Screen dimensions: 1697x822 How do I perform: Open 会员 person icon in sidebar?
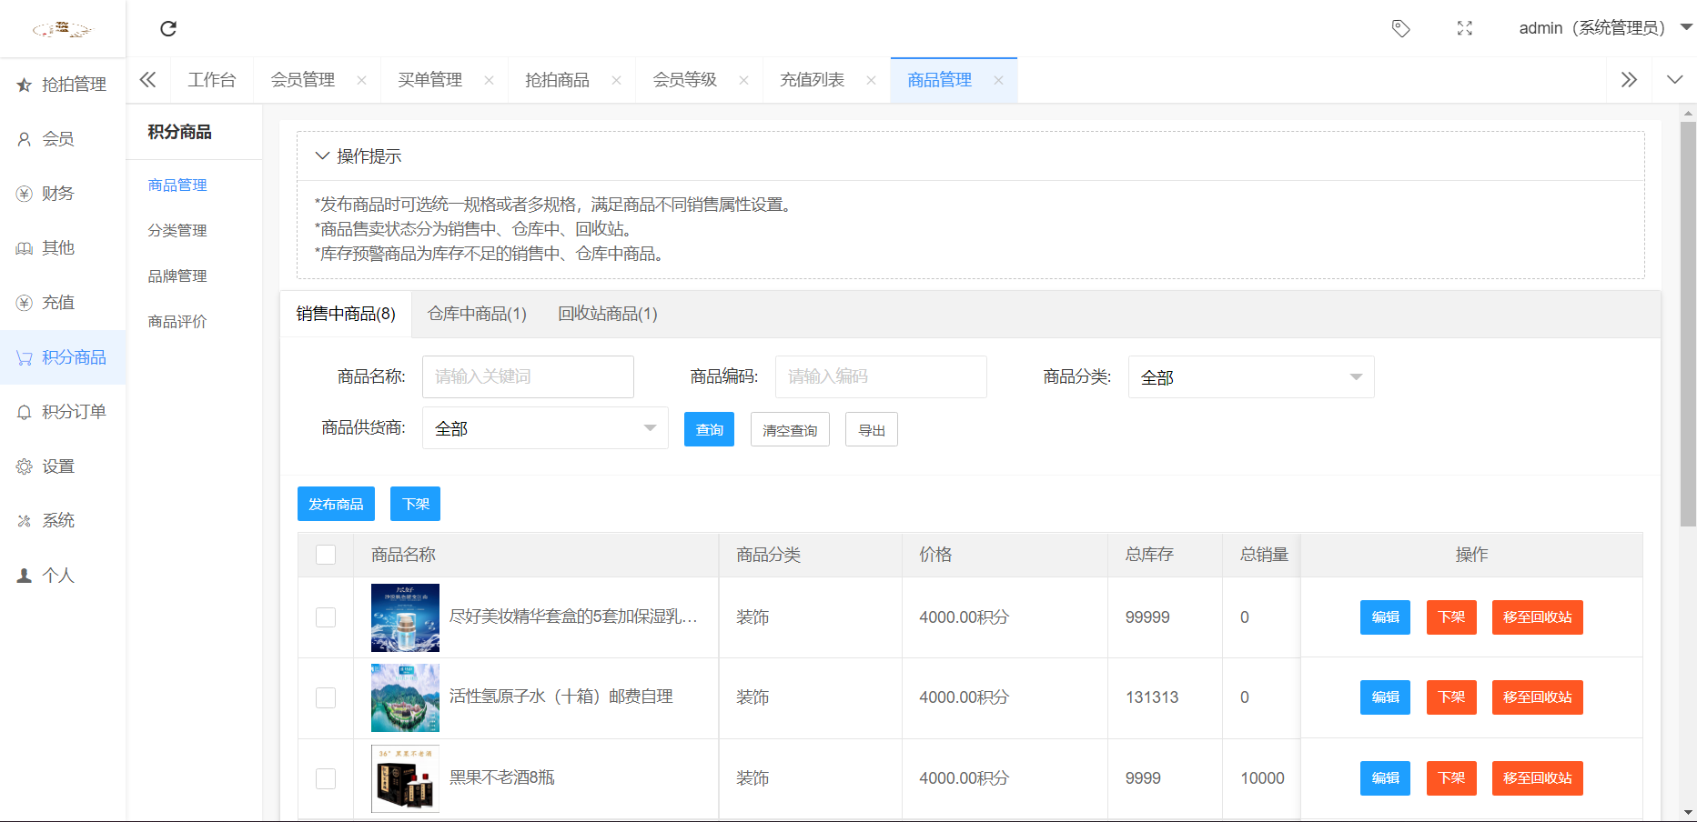[x=25, y=139]
